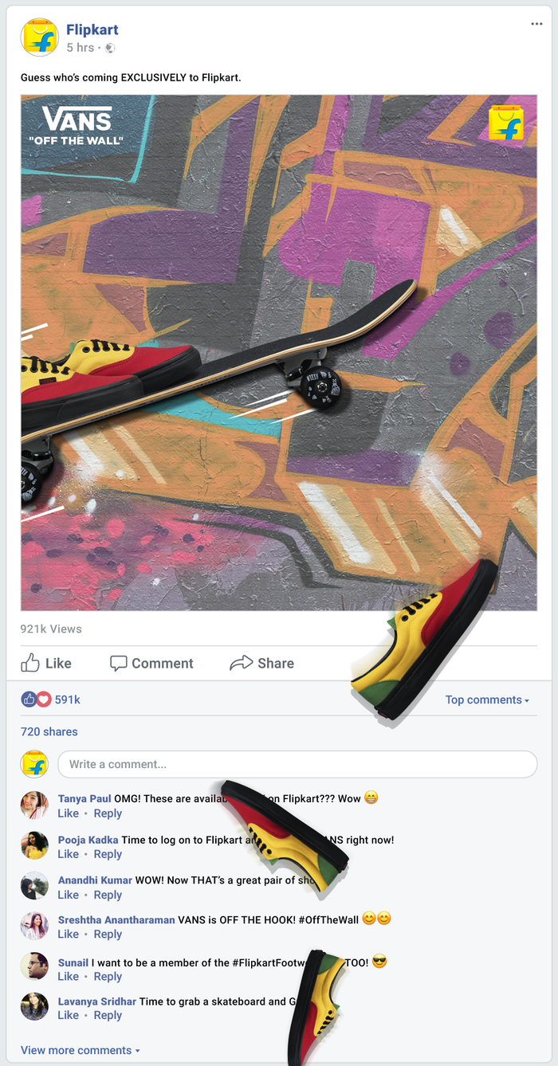Click the globe public privacy icon
Image resolution: width=558 pixels, height=1066 pixels.
click(x=110, y=48)
